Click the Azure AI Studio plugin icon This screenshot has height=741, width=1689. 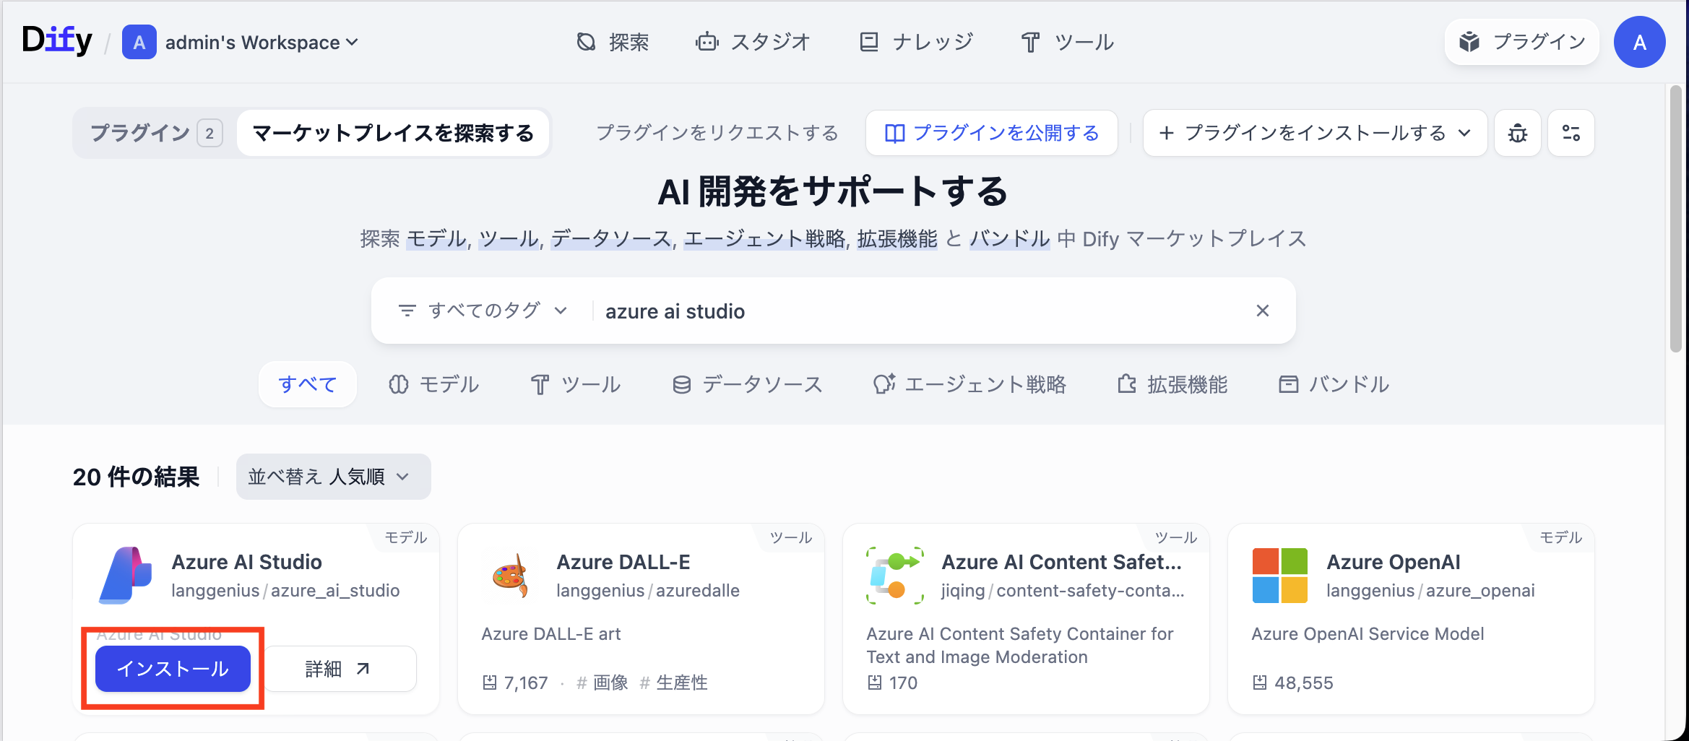126,575
